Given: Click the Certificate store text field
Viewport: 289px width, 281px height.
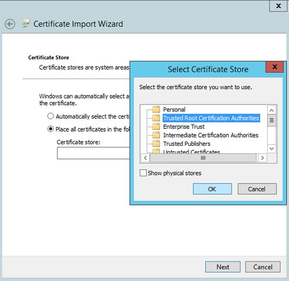Looking at the screenshot, I should 94,153.
